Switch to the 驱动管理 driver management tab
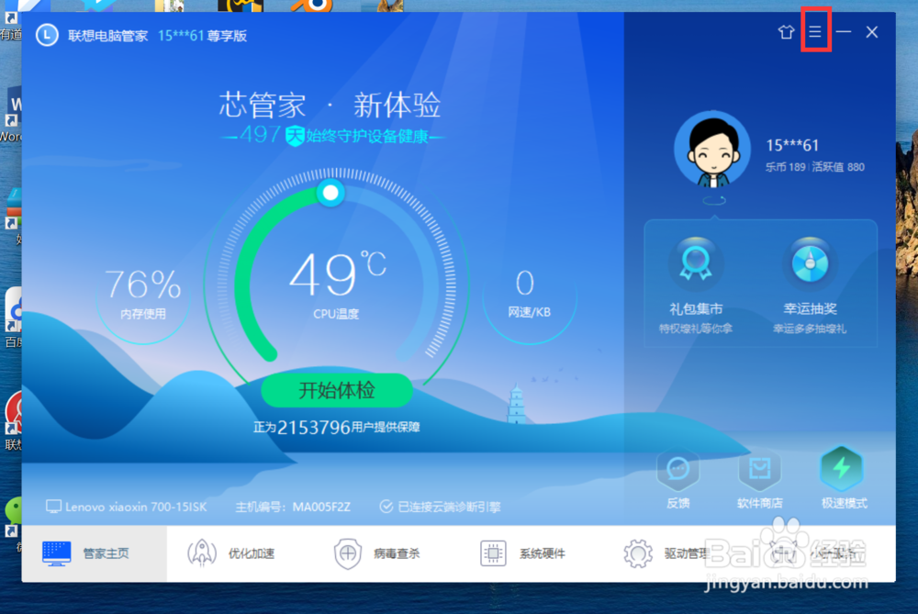The width and height of the screenshot is (918, 614). (667, 553)
